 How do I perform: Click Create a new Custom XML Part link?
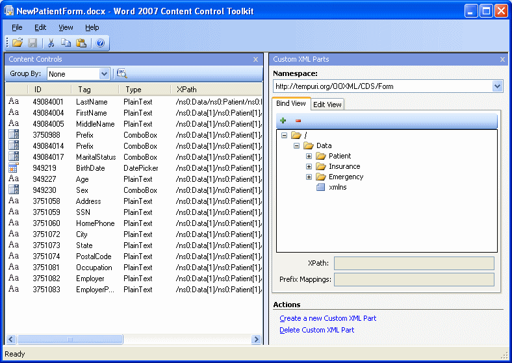(328, 318)
